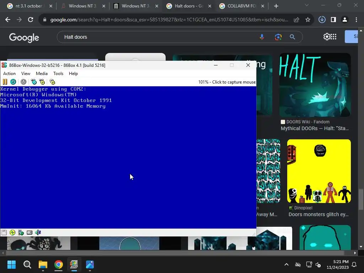Viewport: 364px width, 273px height.
Task: Switch to the 'nt 3.1 october' tab
Action: click(x=29, y=6)
